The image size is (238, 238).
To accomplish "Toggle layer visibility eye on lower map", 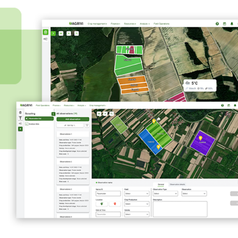I will [x=99, y=114].
